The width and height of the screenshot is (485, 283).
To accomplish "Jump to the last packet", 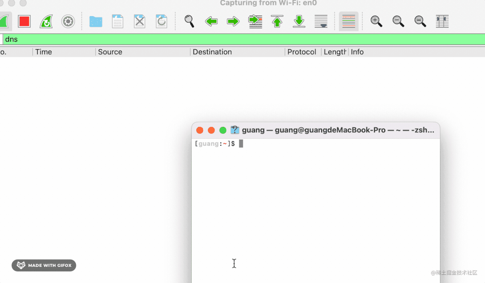I will pyautogui.click(x=299, y=22).
